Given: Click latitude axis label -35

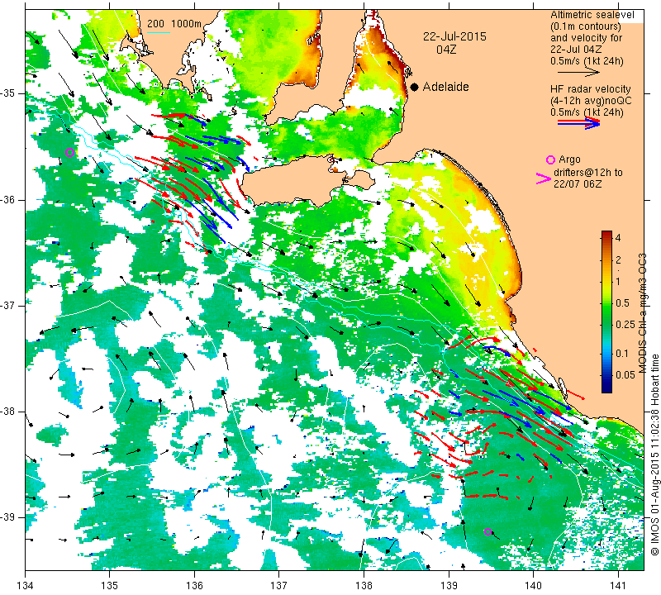Looking at the screenshot, I should 7,93.
